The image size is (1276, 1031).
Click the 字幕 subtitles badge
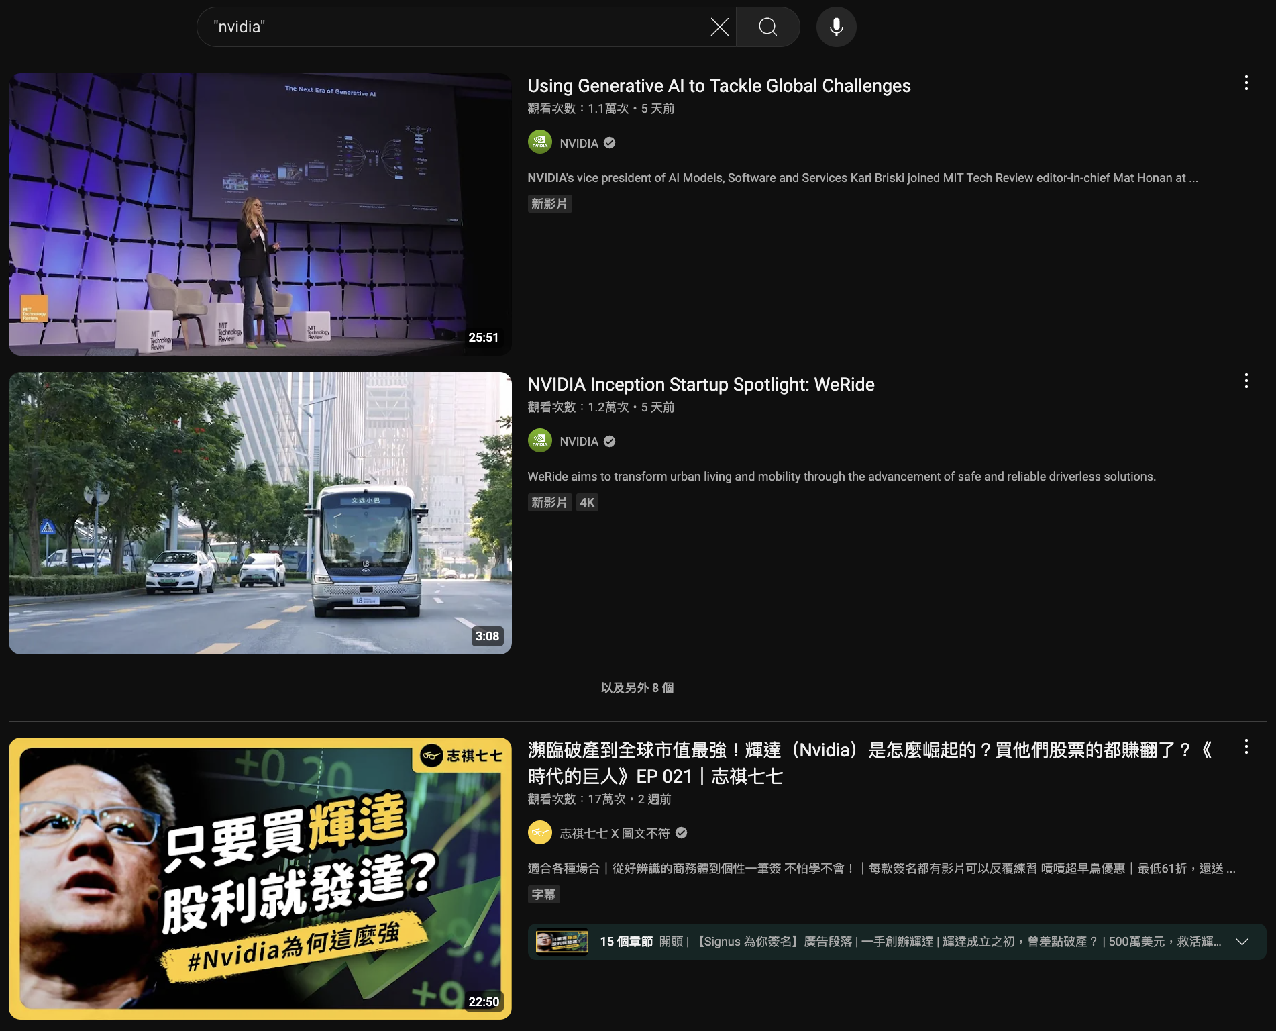(x=543, y=895)
